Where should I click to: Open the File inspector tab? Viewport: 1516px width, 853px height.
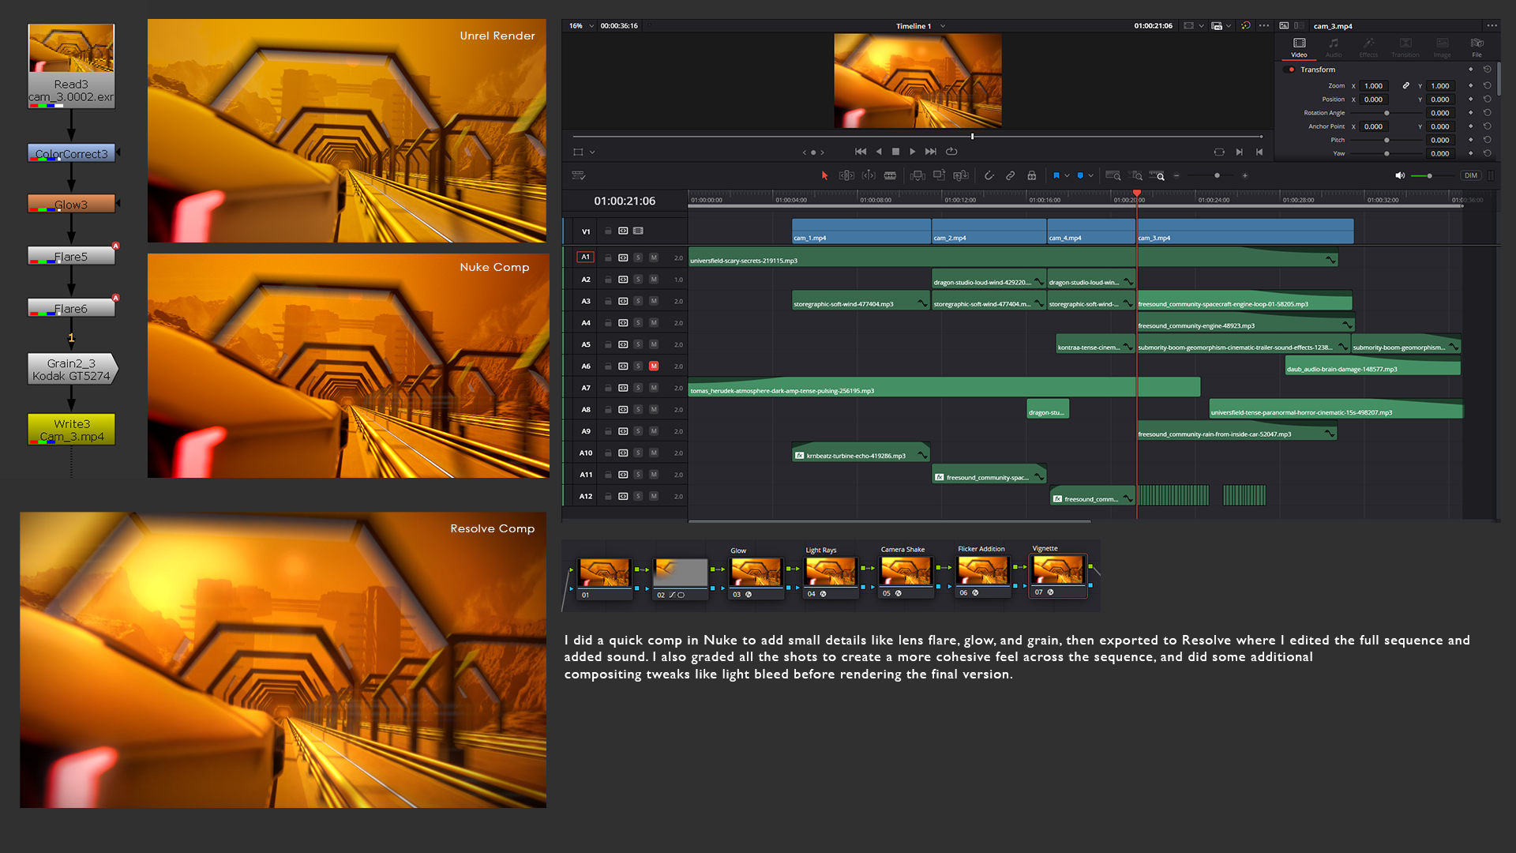[x=1477, y=47]
